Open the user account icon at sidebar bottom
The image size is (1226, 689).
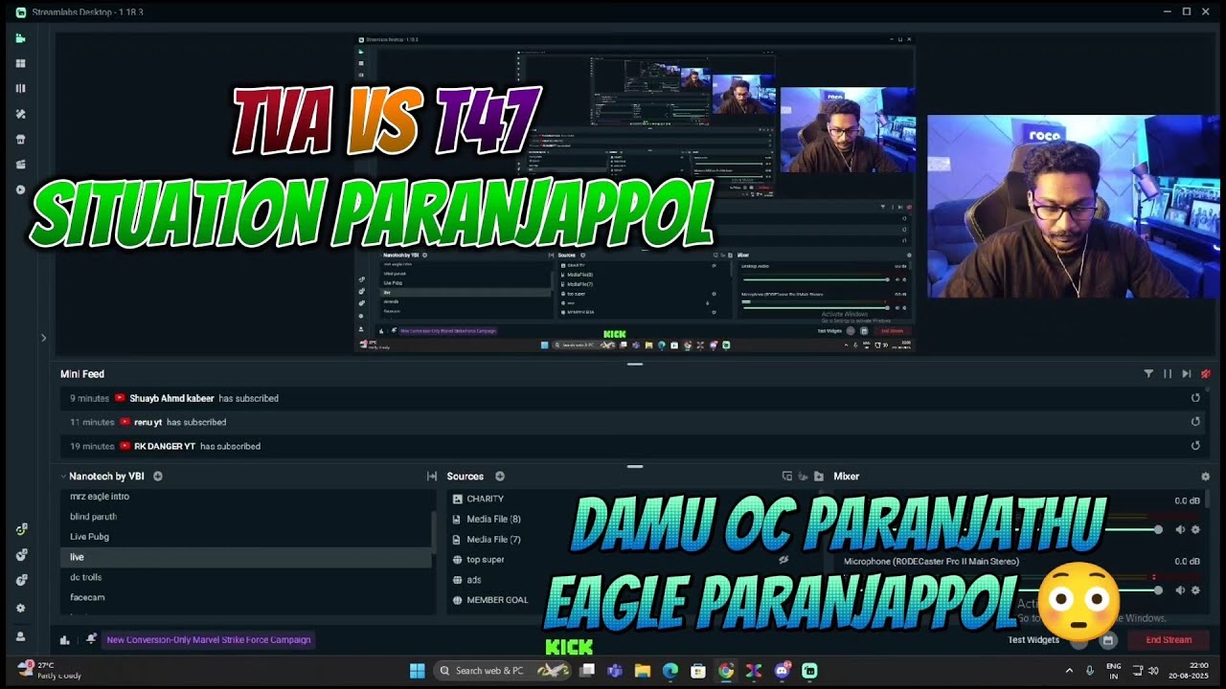tap(20, 636)
